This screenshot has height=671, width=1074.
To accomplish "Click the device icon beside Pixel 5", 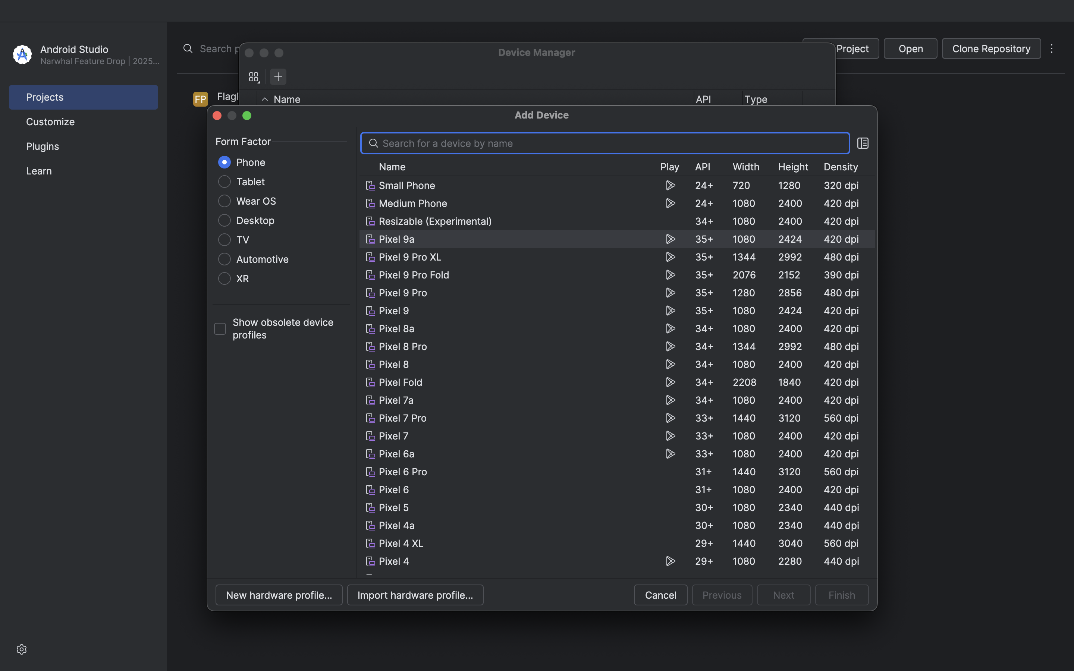I will [x=370, y=507].
